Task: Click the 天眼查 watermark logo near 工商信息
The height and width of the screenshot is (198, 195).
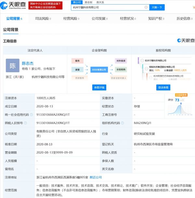Action: coord(186,41)
